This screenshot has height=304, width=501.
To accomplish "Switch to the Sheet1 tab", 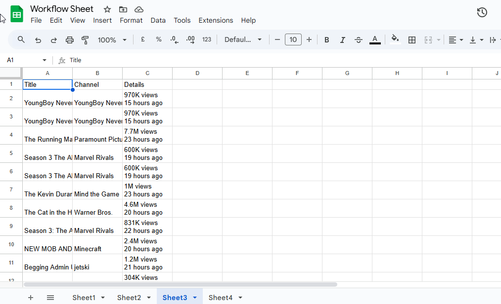I will click(x=84, y=298).
